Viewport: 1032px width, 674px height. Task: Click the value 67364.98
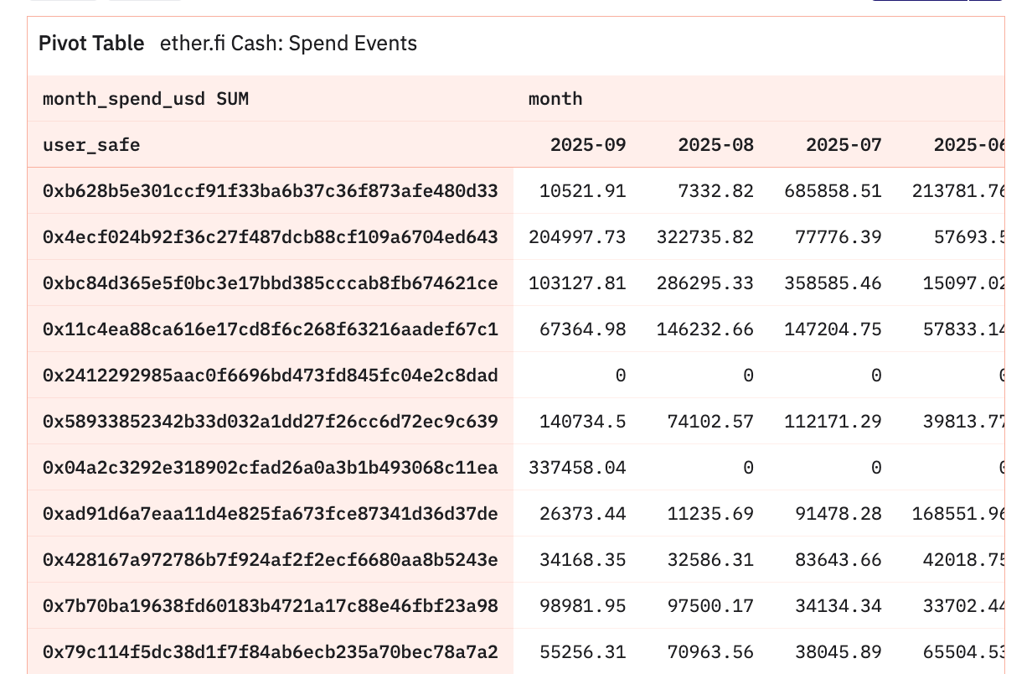click(x=583, y=329)
